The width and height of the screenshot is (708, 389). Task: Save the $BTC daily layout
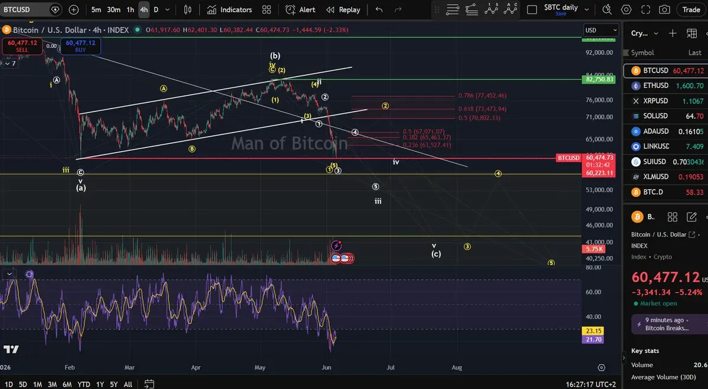(x=561, y=14)
